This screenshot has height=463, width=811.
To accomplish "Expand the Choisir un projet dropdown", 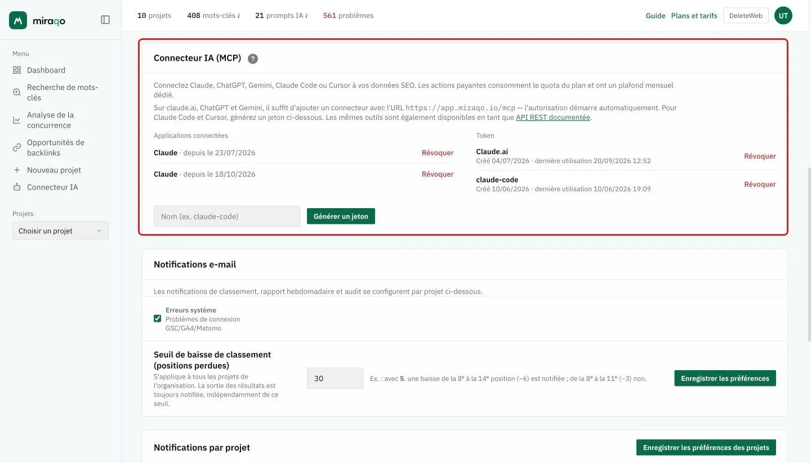I will coord(60,231).
